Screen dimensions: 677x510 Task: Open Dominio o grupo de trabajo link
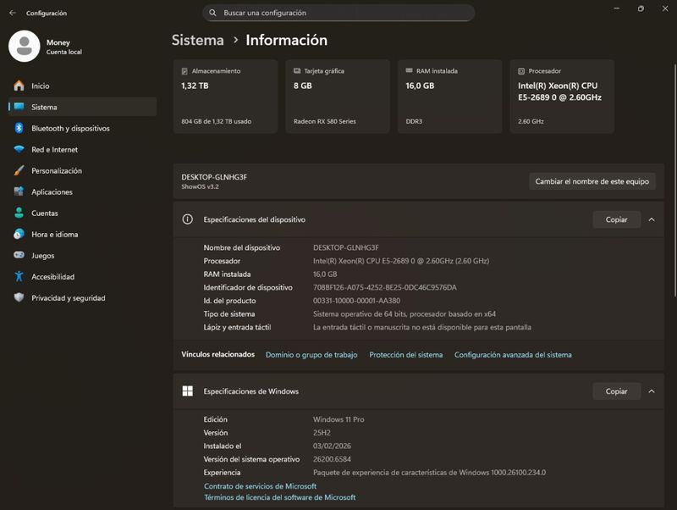(x=311, y=354)
